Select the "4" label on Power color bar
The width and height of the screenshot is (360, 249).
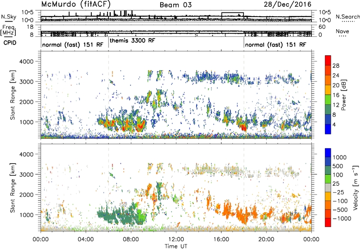coord(334,124)
